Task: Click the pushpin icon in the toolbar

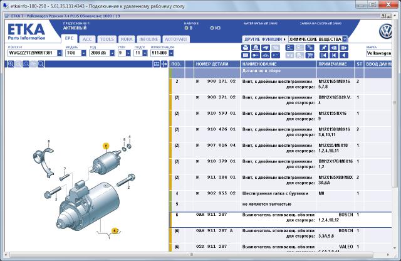Action: (x=324, y=48)
